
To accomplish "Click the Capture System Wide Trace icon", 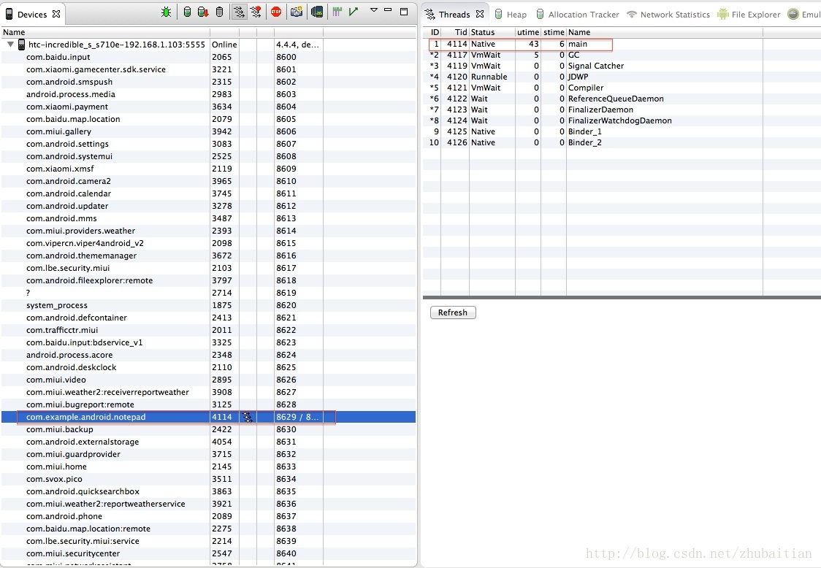I will pos(337,12).
